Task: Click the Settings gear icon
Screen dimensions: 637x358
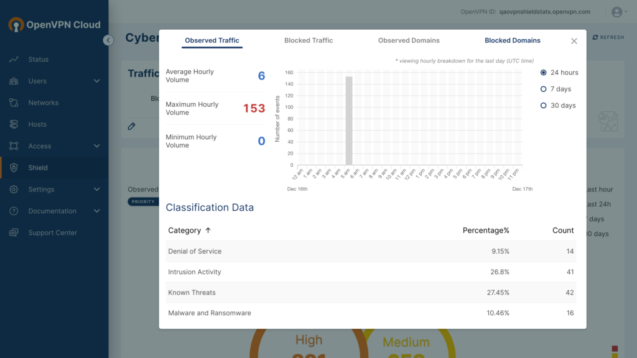Action: click(x=14, y=189)
